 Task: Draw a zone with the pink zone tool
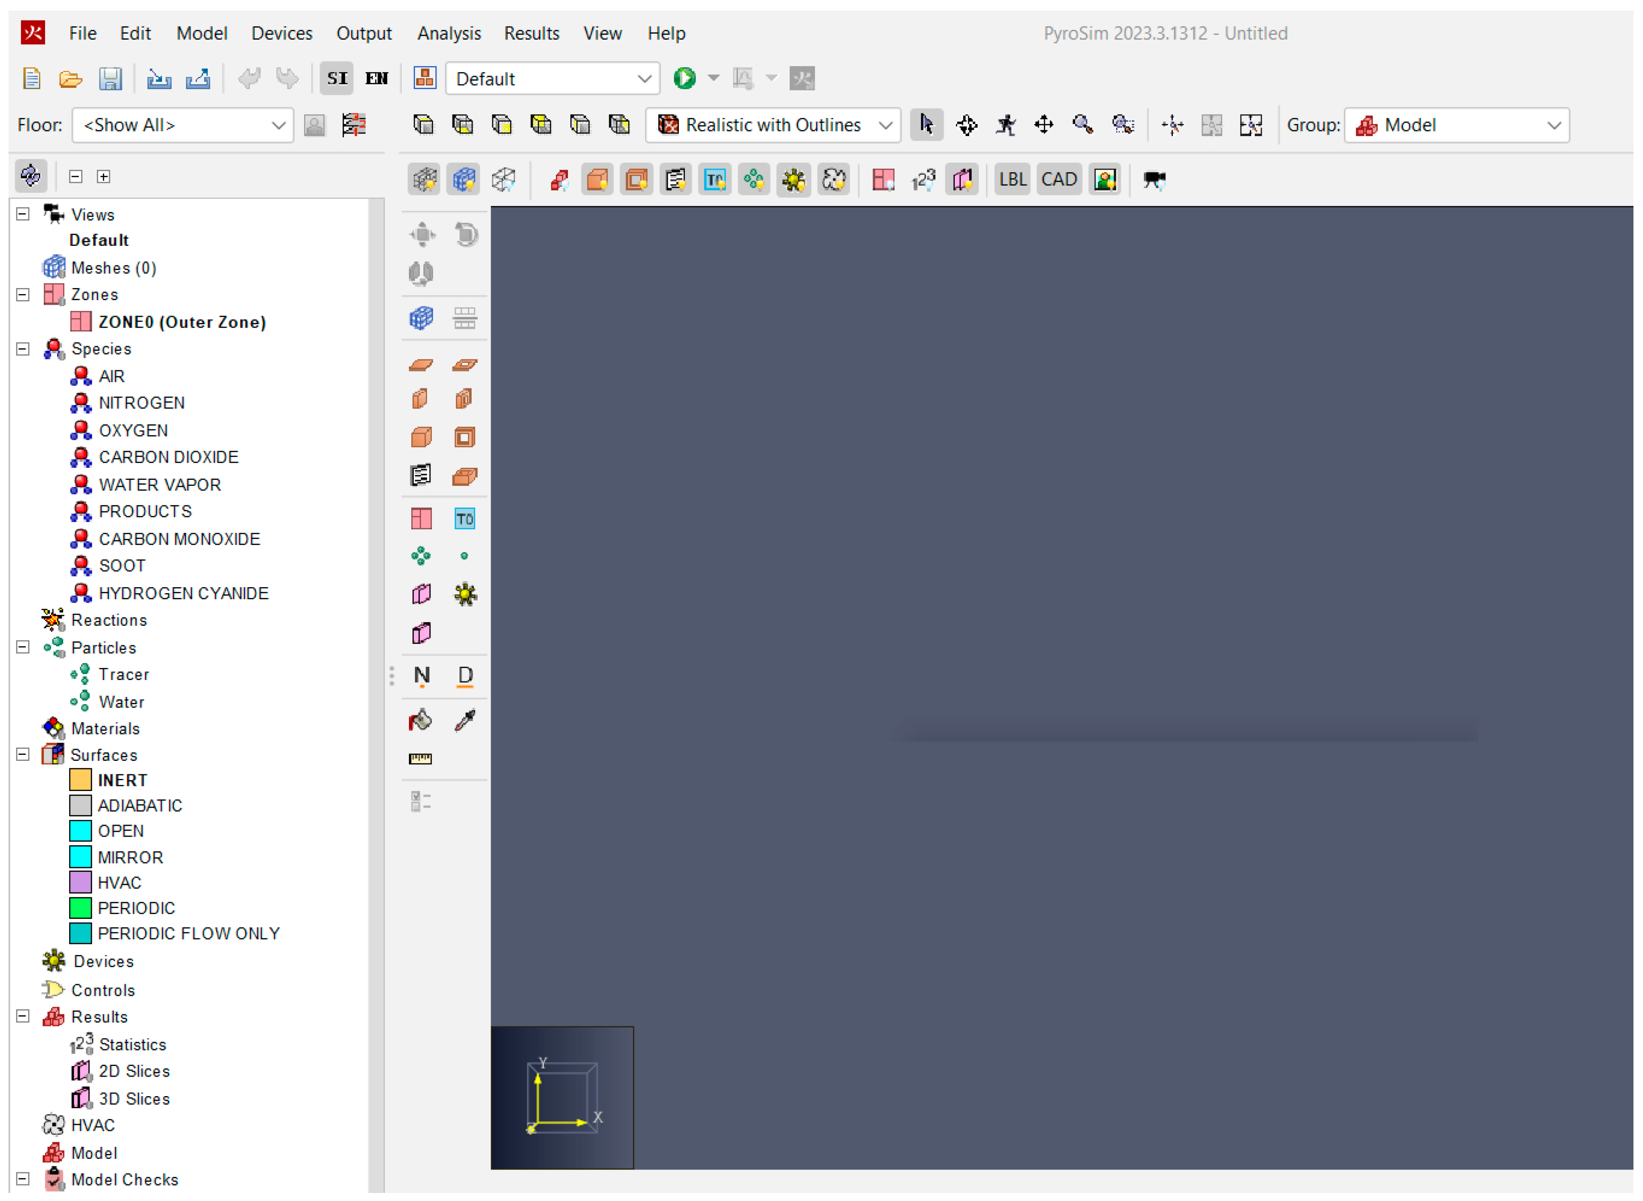click(421, 519)
